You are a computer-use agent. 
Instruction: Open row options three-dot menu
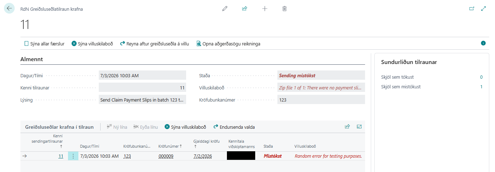pos(73,156)
